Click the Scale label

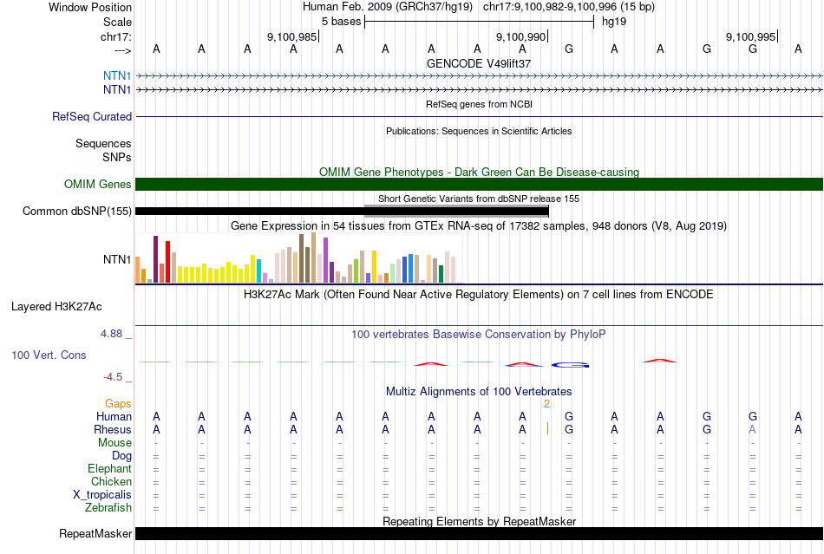[x=117, y=22]
